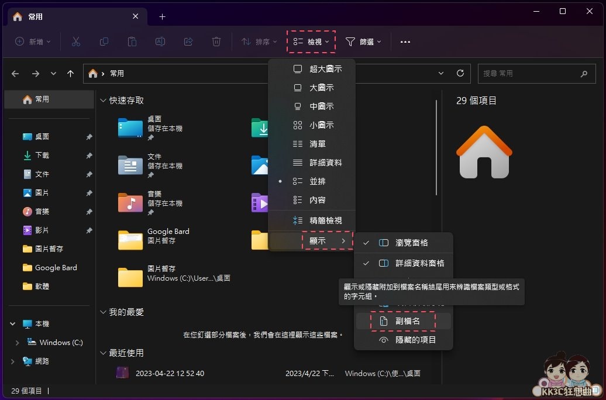The width and height of the screenshot is (606, 400).
Task: Go forward with the right arrow
Action: [36, 74]
